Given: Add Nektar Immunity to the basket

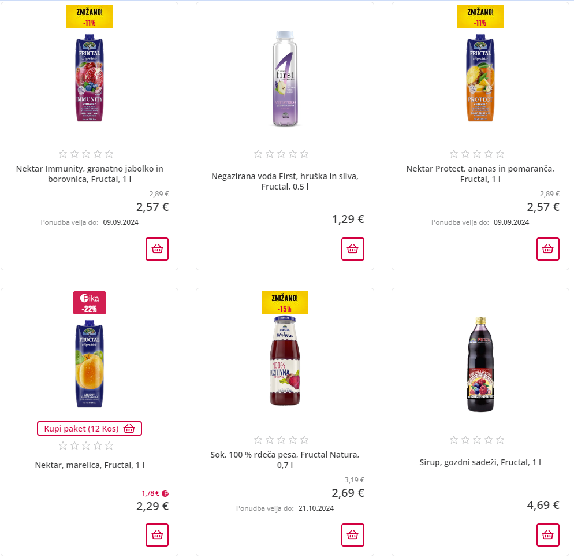Looking at the screenshot, I should 157,249.
